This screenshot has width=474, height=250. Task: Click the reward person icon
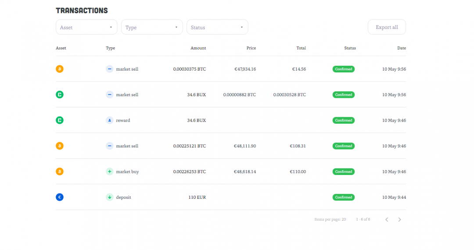pos(110,120)
